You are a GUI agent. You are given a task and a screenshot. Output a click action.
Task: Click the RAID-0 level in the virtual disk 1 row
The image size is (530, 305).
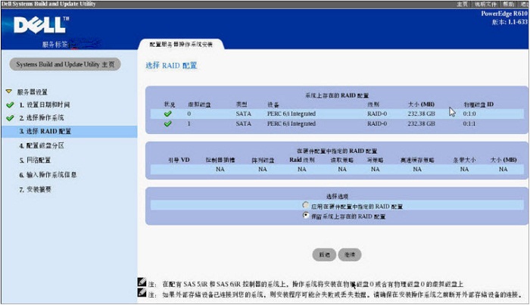pyautogui.click(x=377, y=123)
